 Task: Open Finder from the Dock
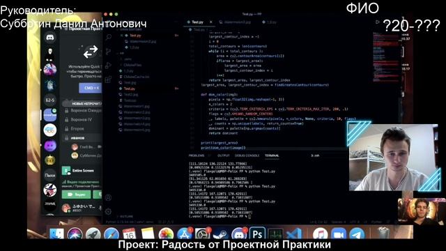[57, 234]
